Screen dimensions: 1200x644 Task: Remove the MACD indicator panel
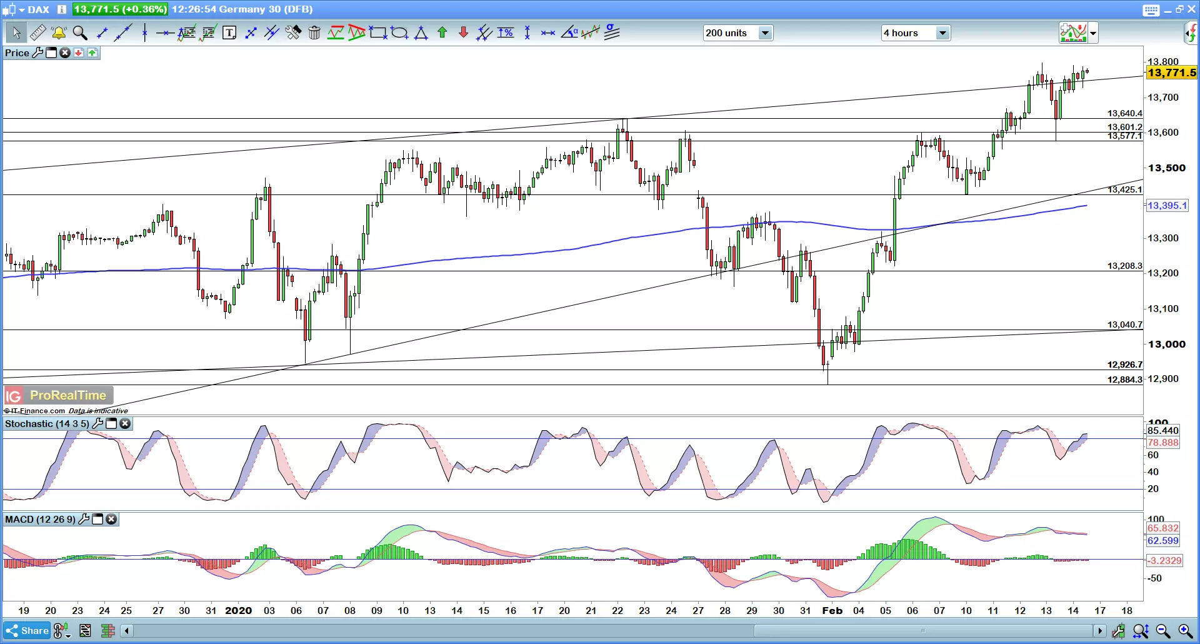(111, 519)
